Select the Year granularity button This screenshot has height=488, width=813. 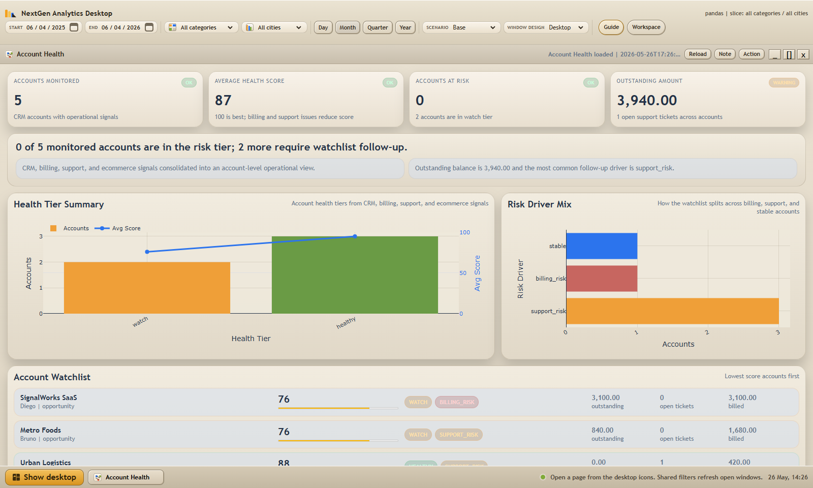405,27
